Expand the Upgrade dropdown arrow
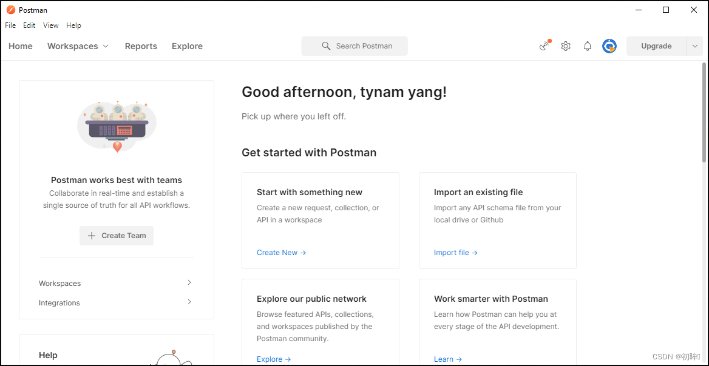Viewport: 709px width, 366px height. (x=695, y=46)
